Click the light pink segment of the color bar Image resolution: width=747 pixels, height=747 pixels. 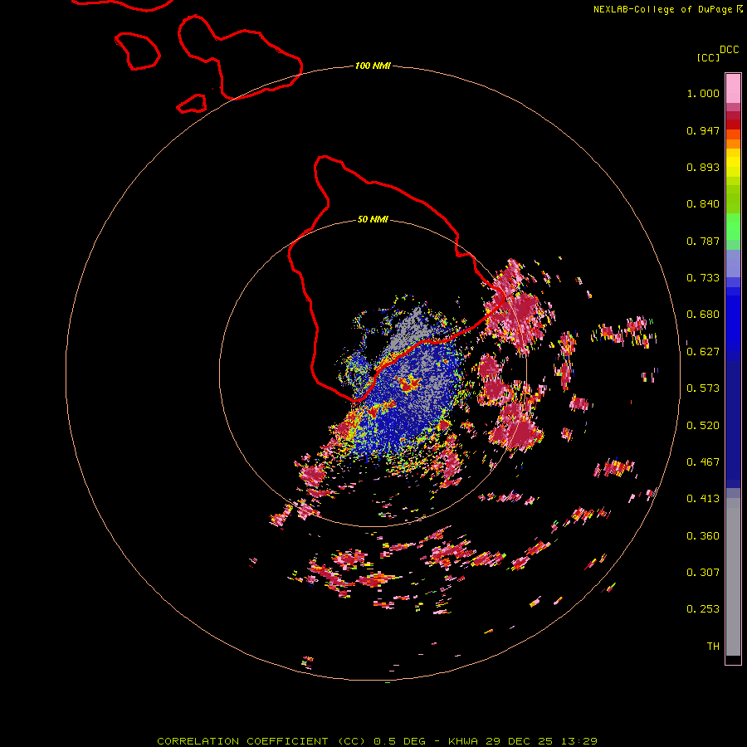733,88
